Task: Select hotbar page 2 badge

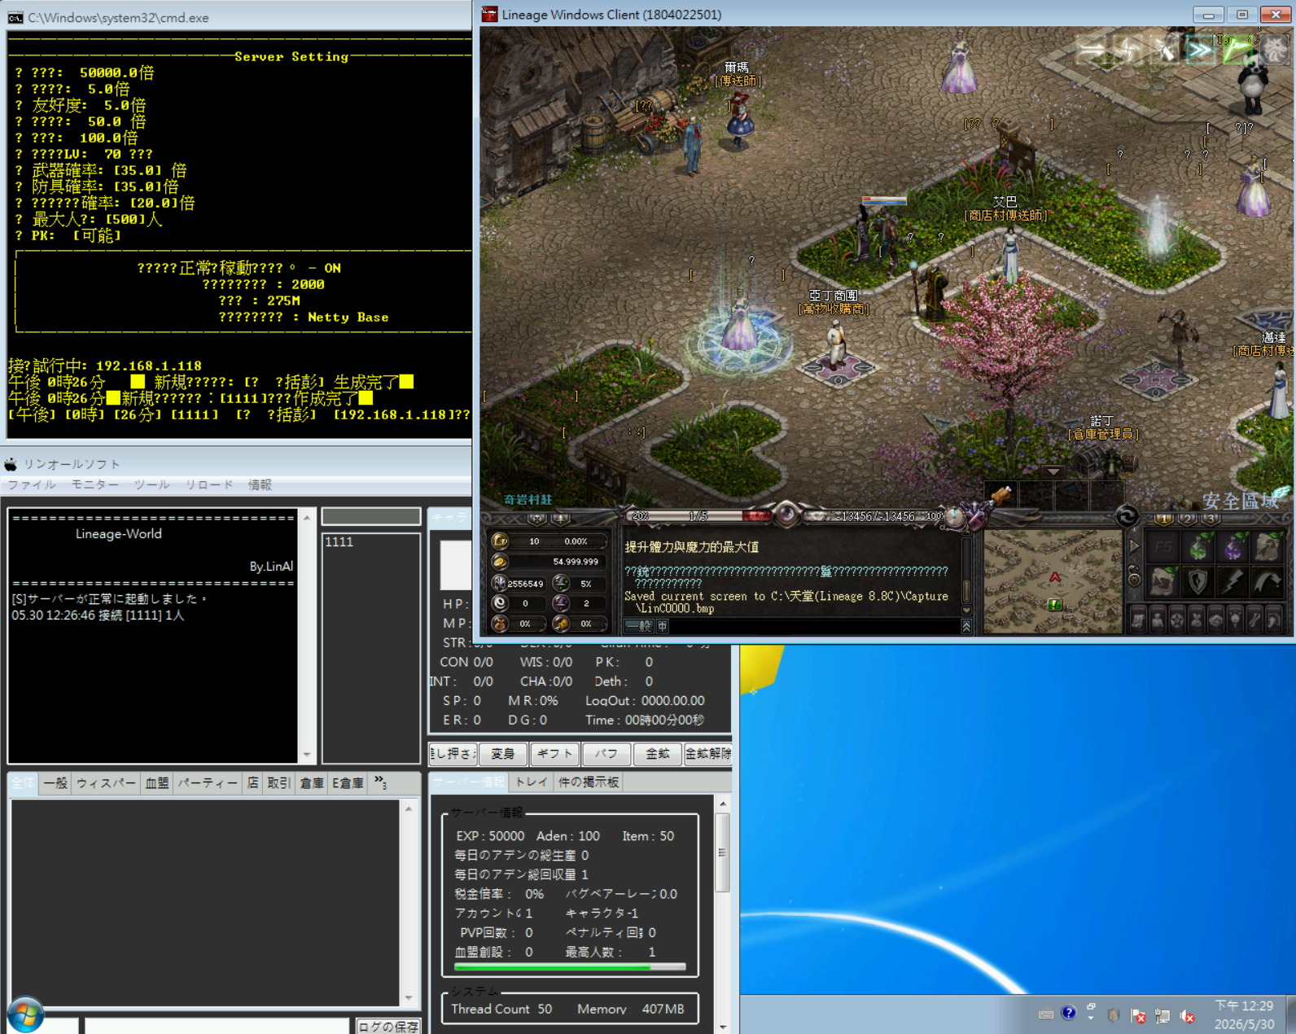Action: click(1189, 519)
